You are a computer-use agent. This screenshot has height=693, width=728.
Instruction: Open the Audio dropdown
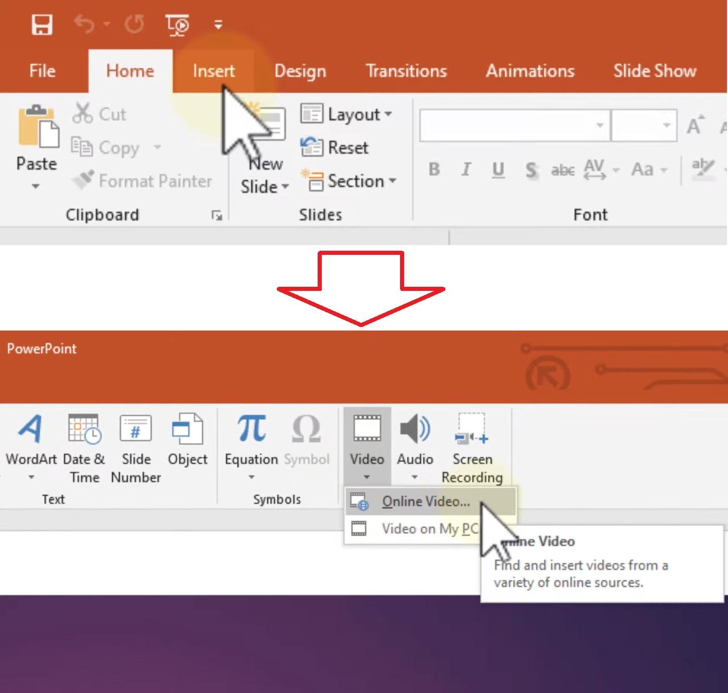click(x=414, y=477)
